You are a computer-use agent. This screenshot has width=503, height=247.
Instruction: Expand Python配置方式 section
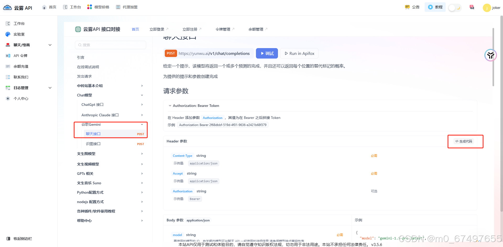point(111,192)
